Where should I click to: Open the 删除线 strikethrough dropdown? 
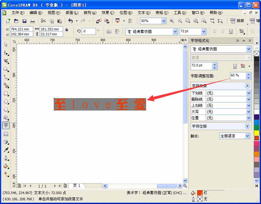pos(249,99)
